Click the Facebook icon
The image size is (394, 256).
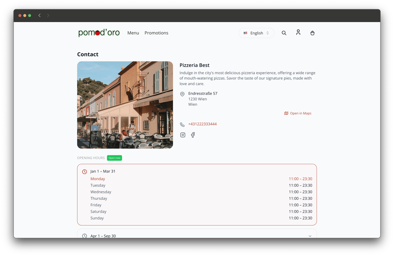(193, 135)
